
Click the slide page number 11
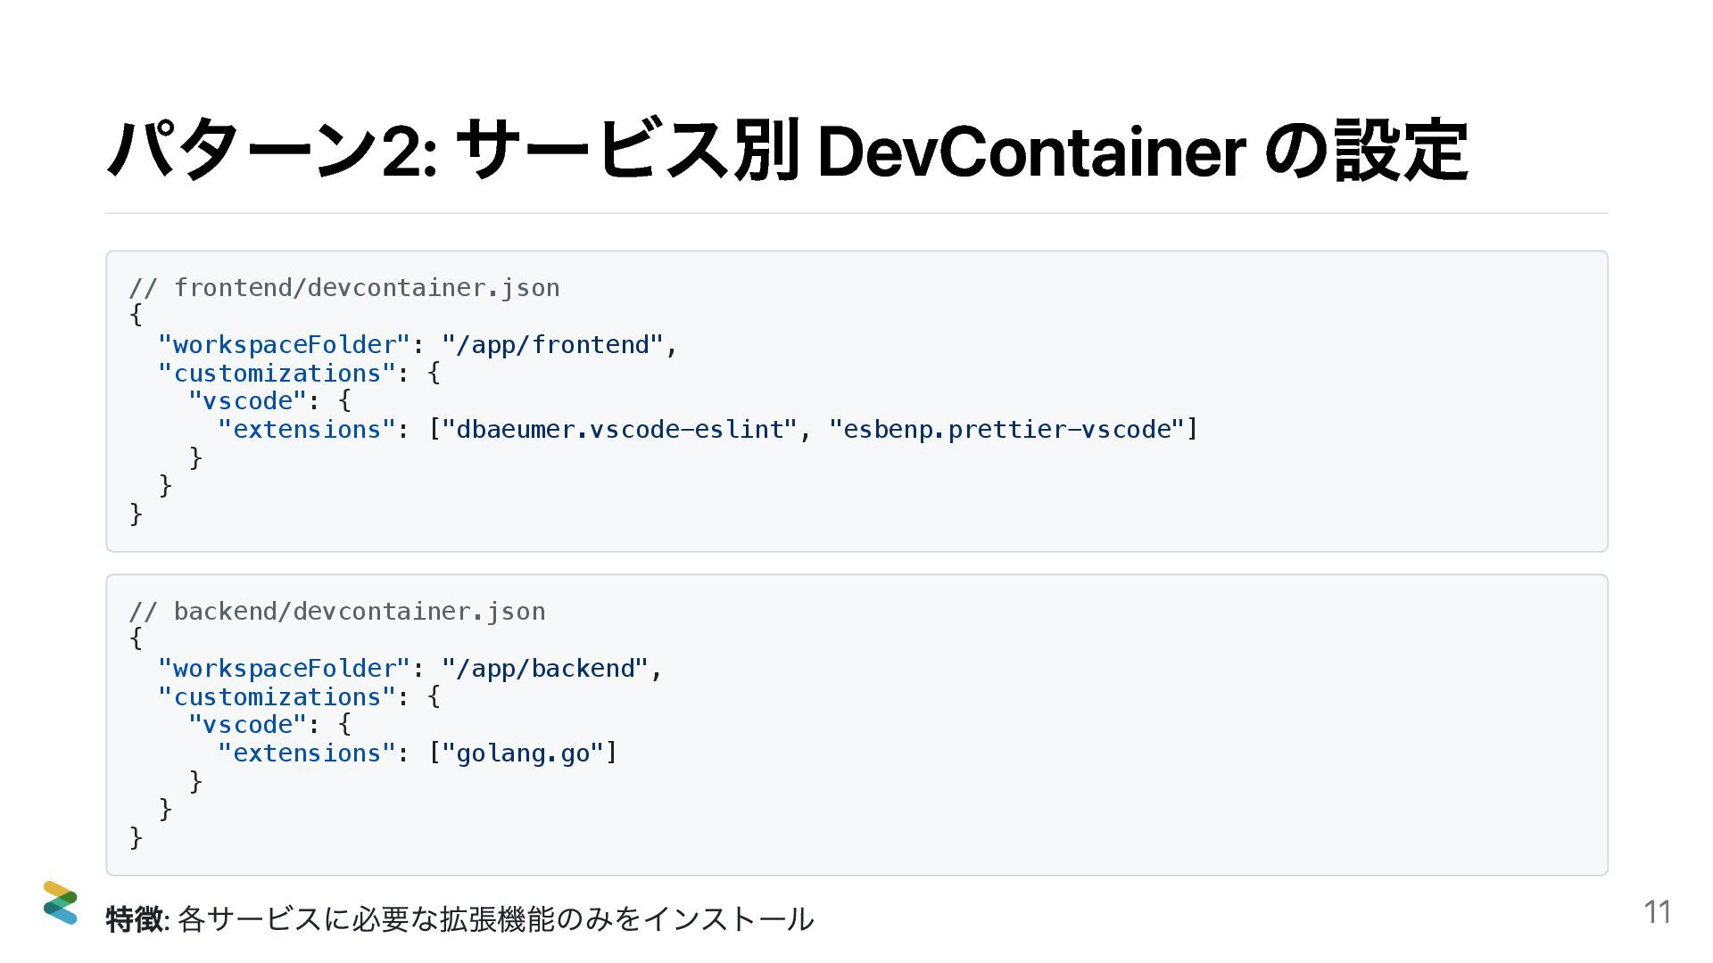pyautogui.click(x=1657, y=912)
